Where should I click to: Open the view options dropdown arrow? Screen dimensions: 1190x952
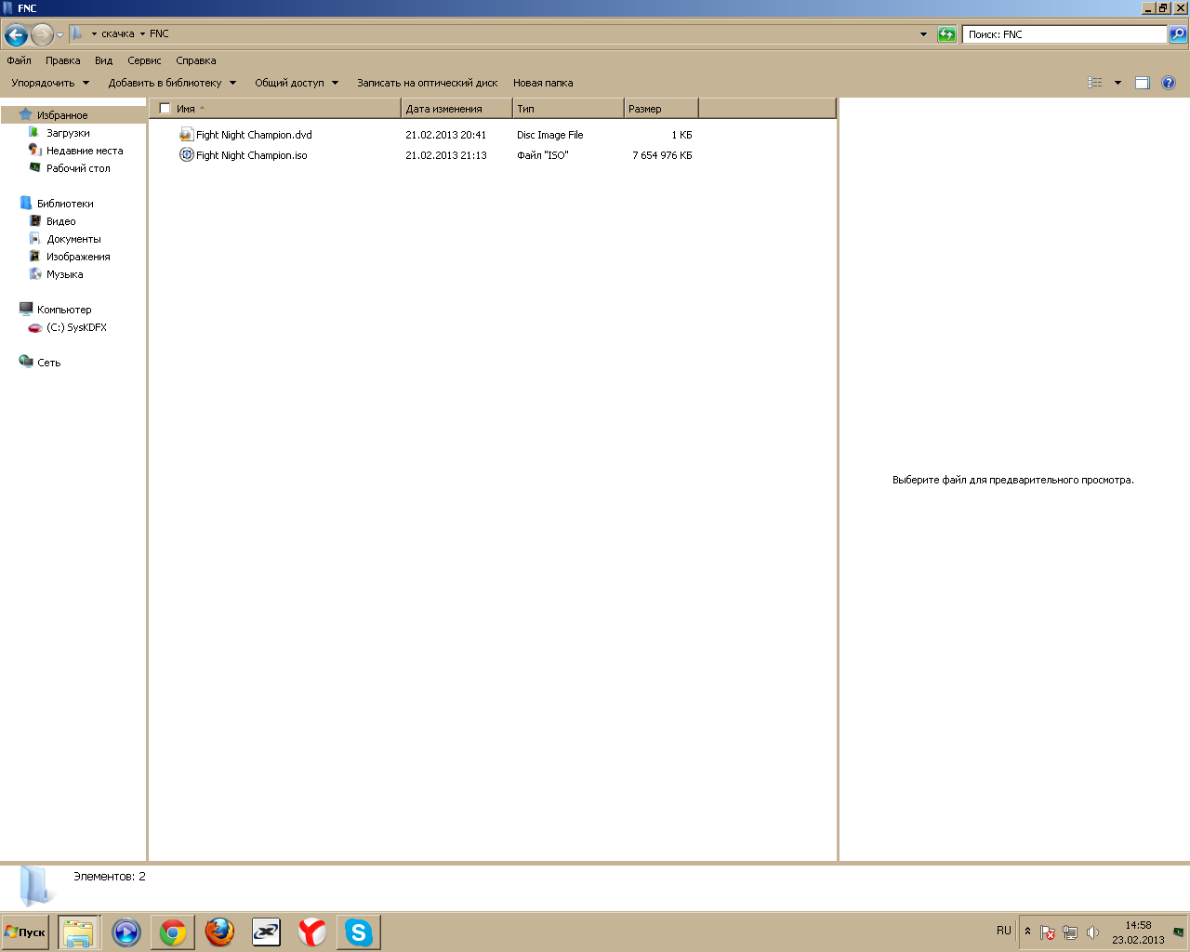coord(1117,83)
